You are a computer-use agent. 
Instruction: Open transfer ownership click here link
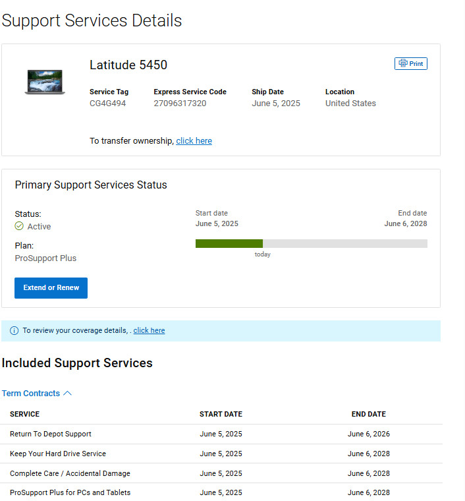[x=194, y=140]
